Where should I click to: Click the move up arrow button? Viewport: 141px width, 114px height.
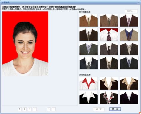20,109
